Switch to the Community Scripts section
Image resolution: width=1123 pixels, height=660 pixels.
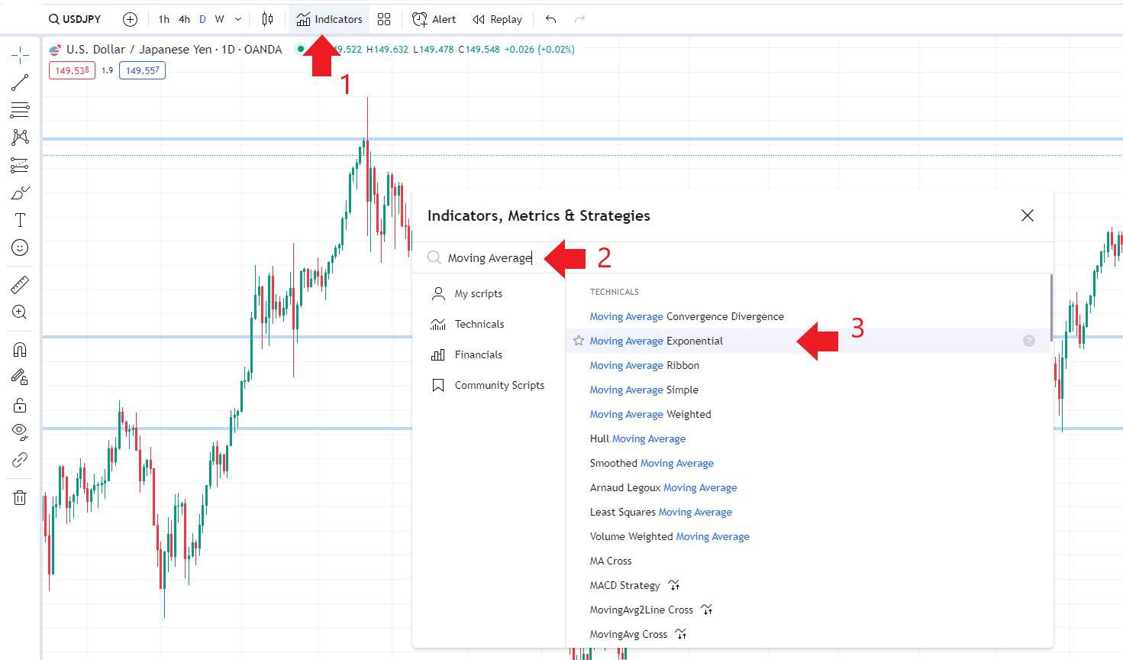coord(499,385)
